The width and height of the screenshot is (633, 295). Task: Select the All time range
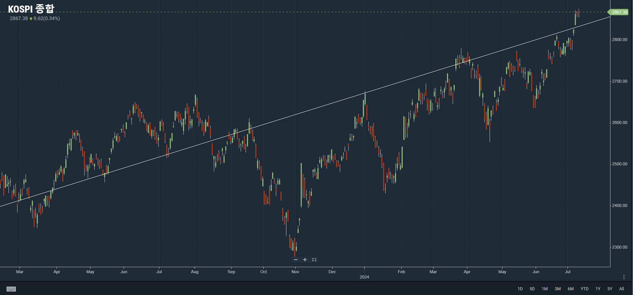[x=622, y=289]
